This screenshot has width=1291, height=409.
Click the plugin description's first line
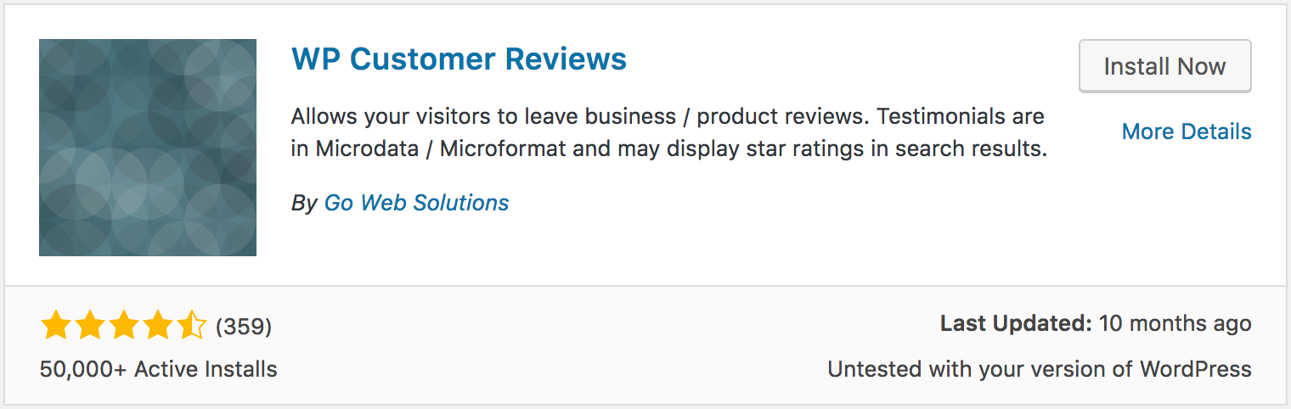click(668, 115)
